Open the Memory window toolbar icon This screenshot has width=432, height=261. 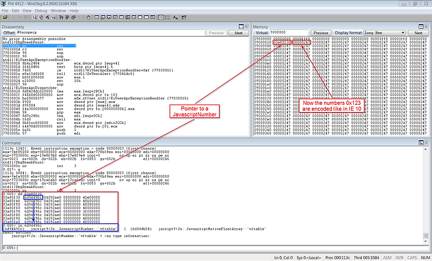[121, 17]
